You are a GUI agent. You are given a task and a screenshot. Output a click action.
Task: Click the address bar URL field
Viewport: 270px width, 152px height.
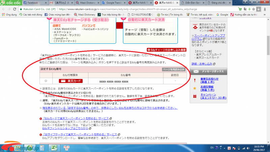128,9
